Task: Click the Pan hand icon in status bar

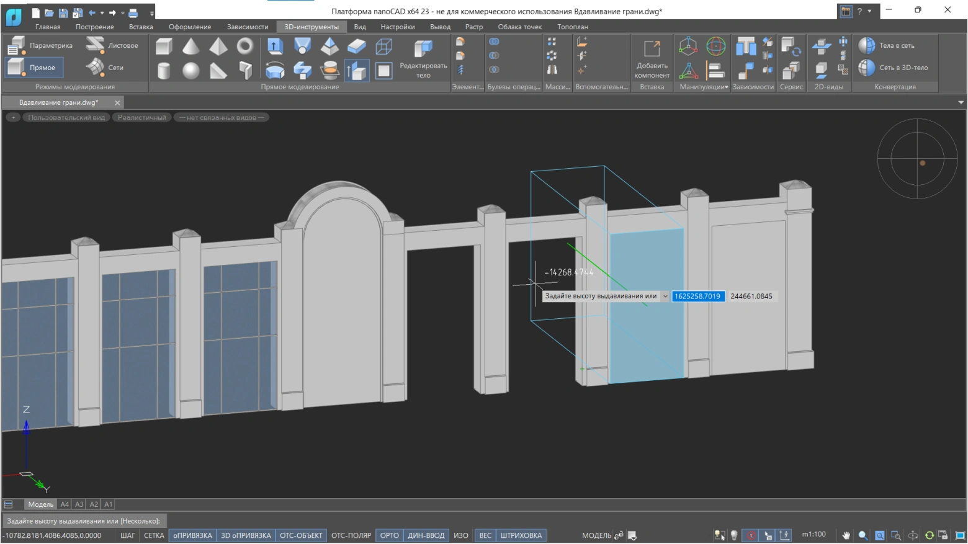Action: point(846,535)
